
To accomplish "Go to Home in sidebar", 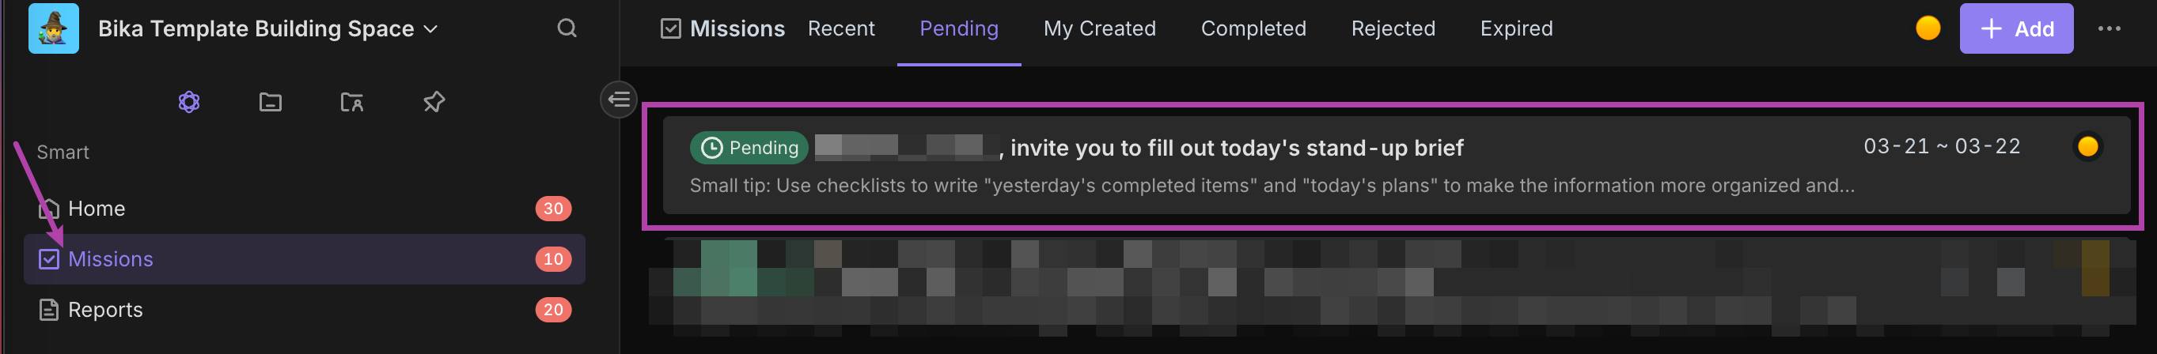I will point(97,209).
